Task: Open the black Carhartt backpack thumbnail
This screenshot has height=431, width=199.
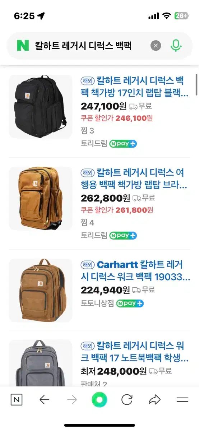Action: pyautogui.click(x=40, y=106)
